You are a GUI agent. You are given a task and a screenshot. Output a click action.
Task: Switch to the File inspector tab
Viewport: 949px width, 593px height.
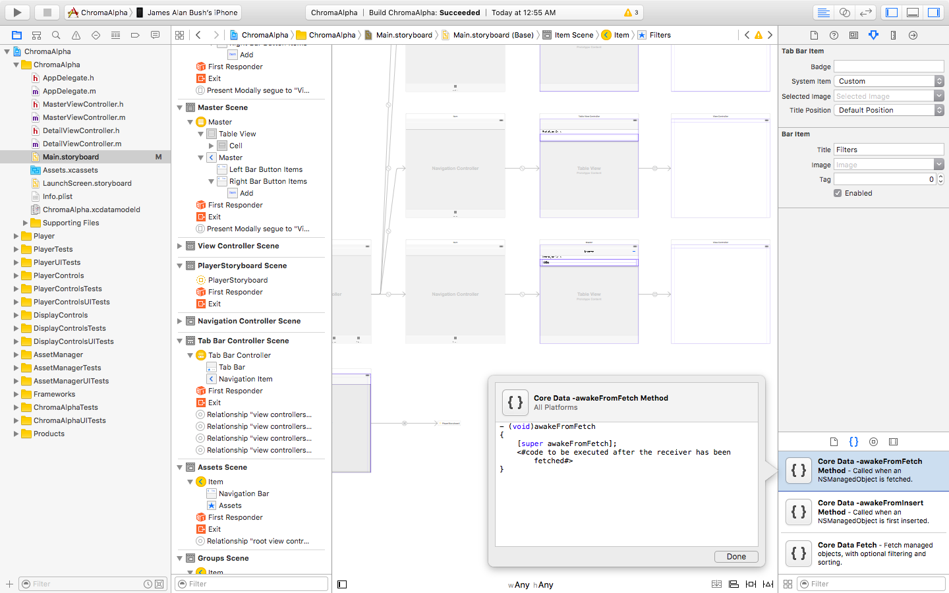click(x=814, y=35)
